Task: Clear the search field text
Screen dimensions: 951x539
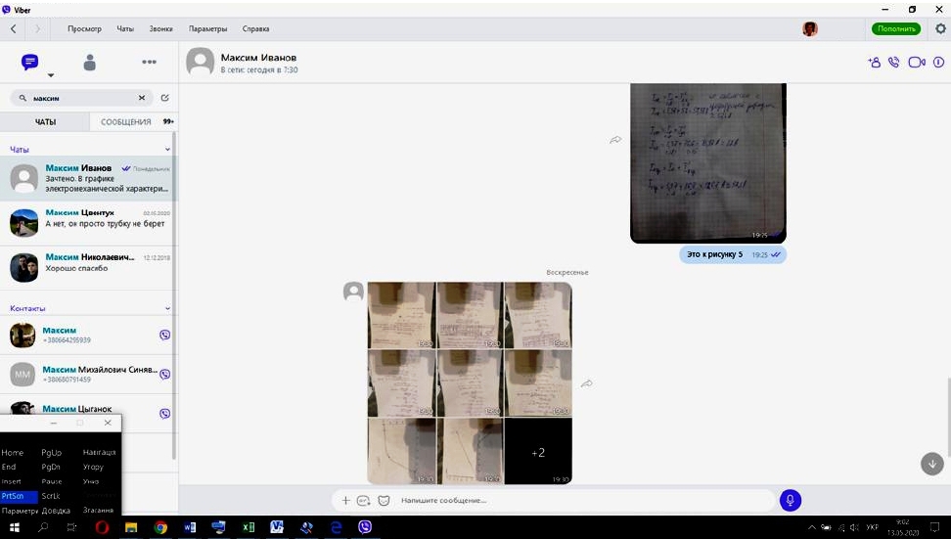Action: (141, 98)
